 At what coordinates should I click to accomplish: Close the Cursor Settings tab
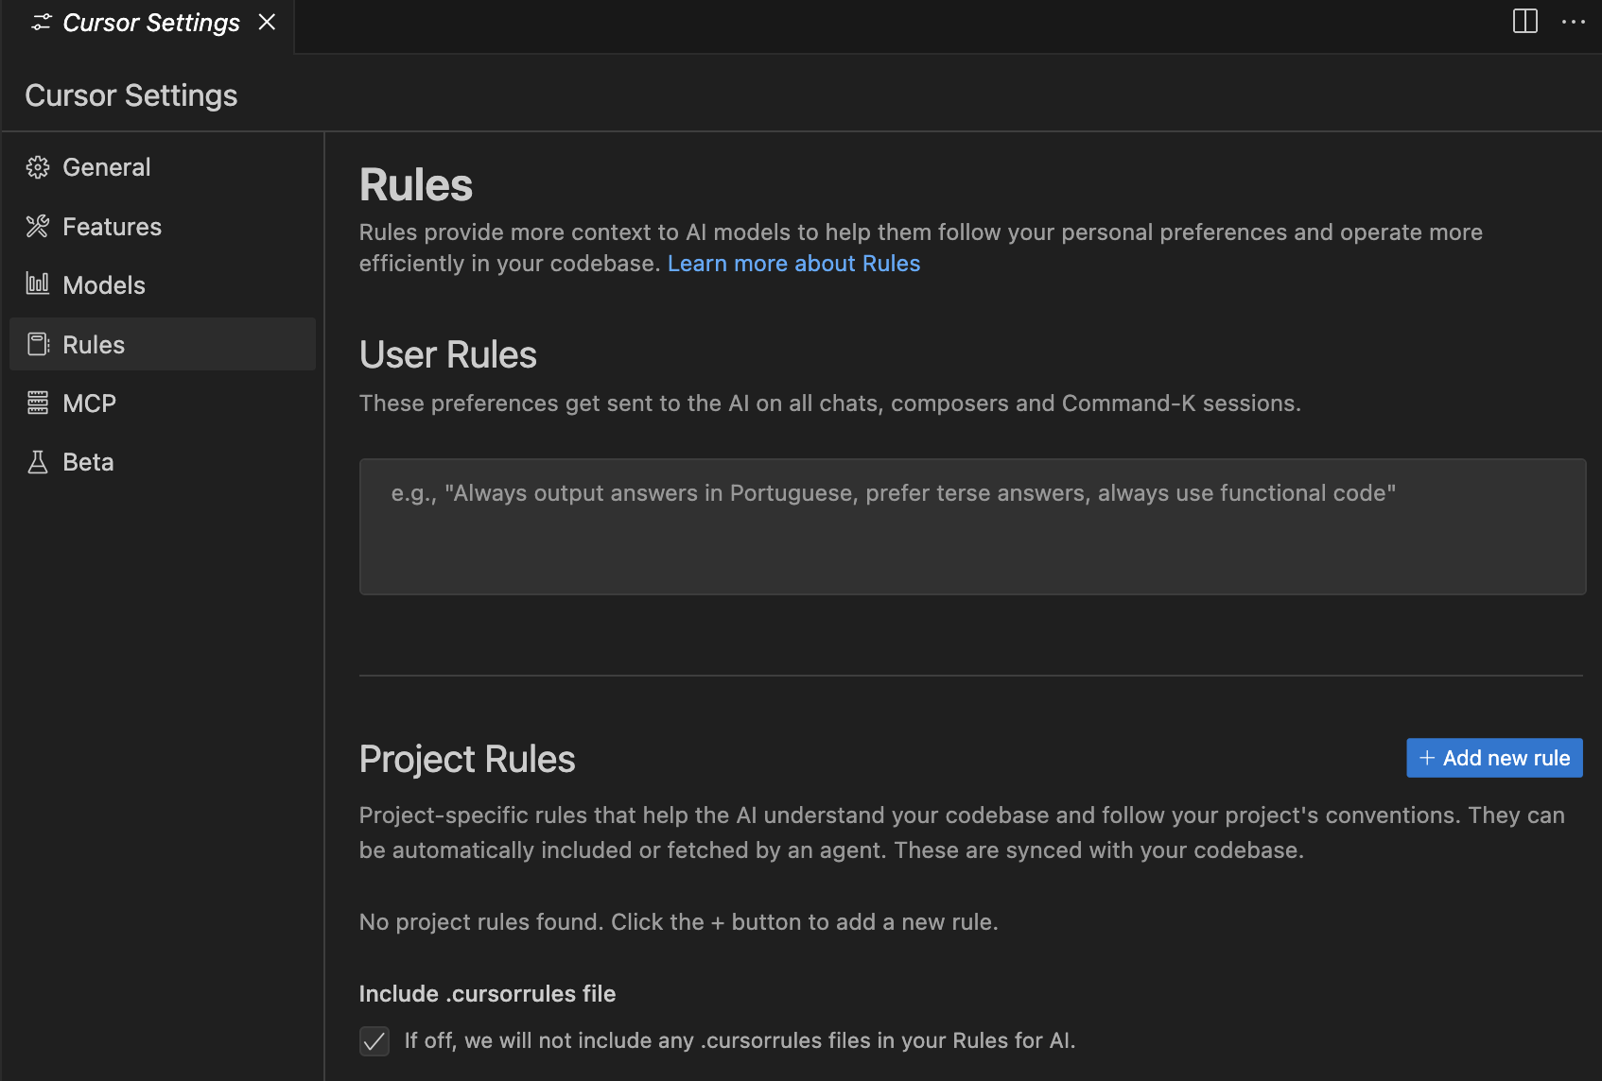(268, 22)
